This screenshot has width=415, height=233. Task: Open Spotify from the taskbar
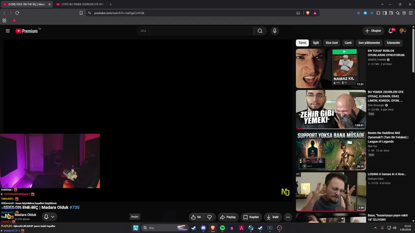(x=222, y=228)
